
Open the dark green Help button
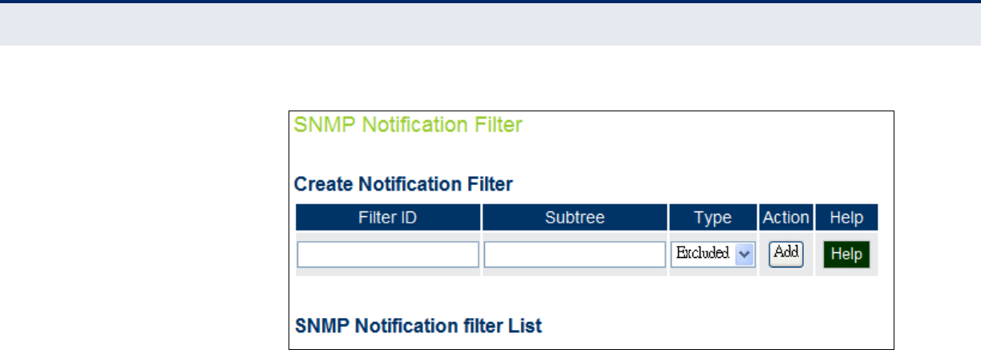pyautogui.click(x=846, y=254)
